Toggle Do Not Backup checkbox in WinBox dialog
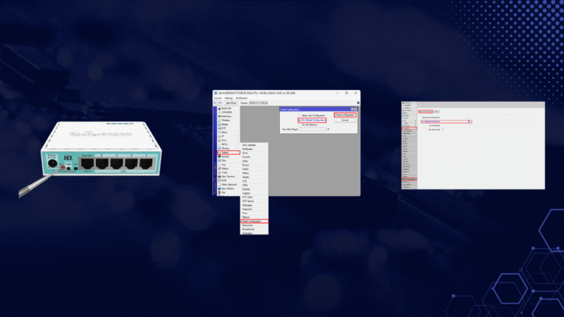The height and width of the screenshot is (317, 564). [x=300, y=125]
